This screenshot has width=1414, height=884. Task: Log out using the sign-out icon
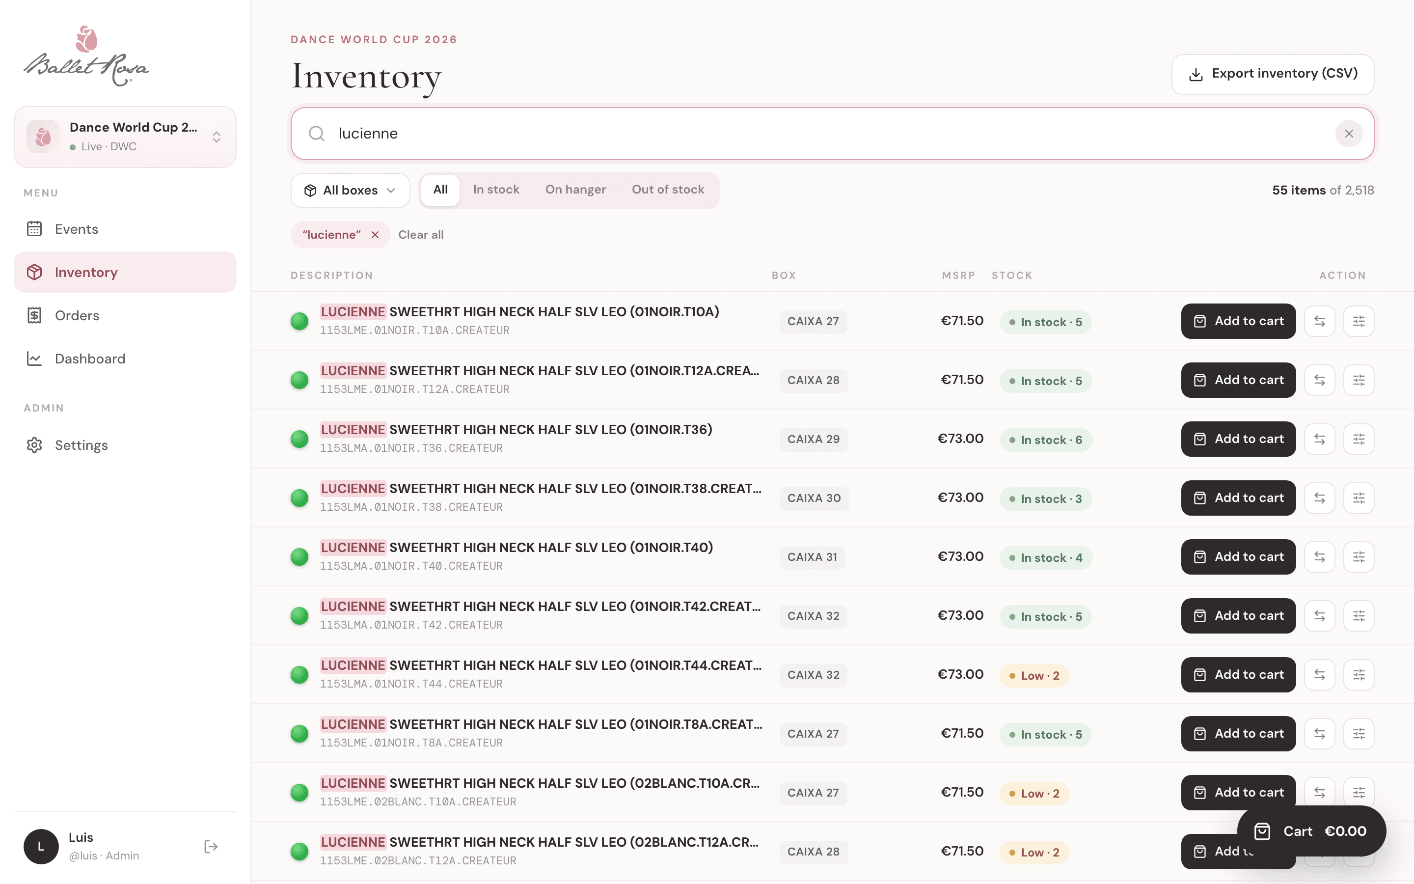211,847
